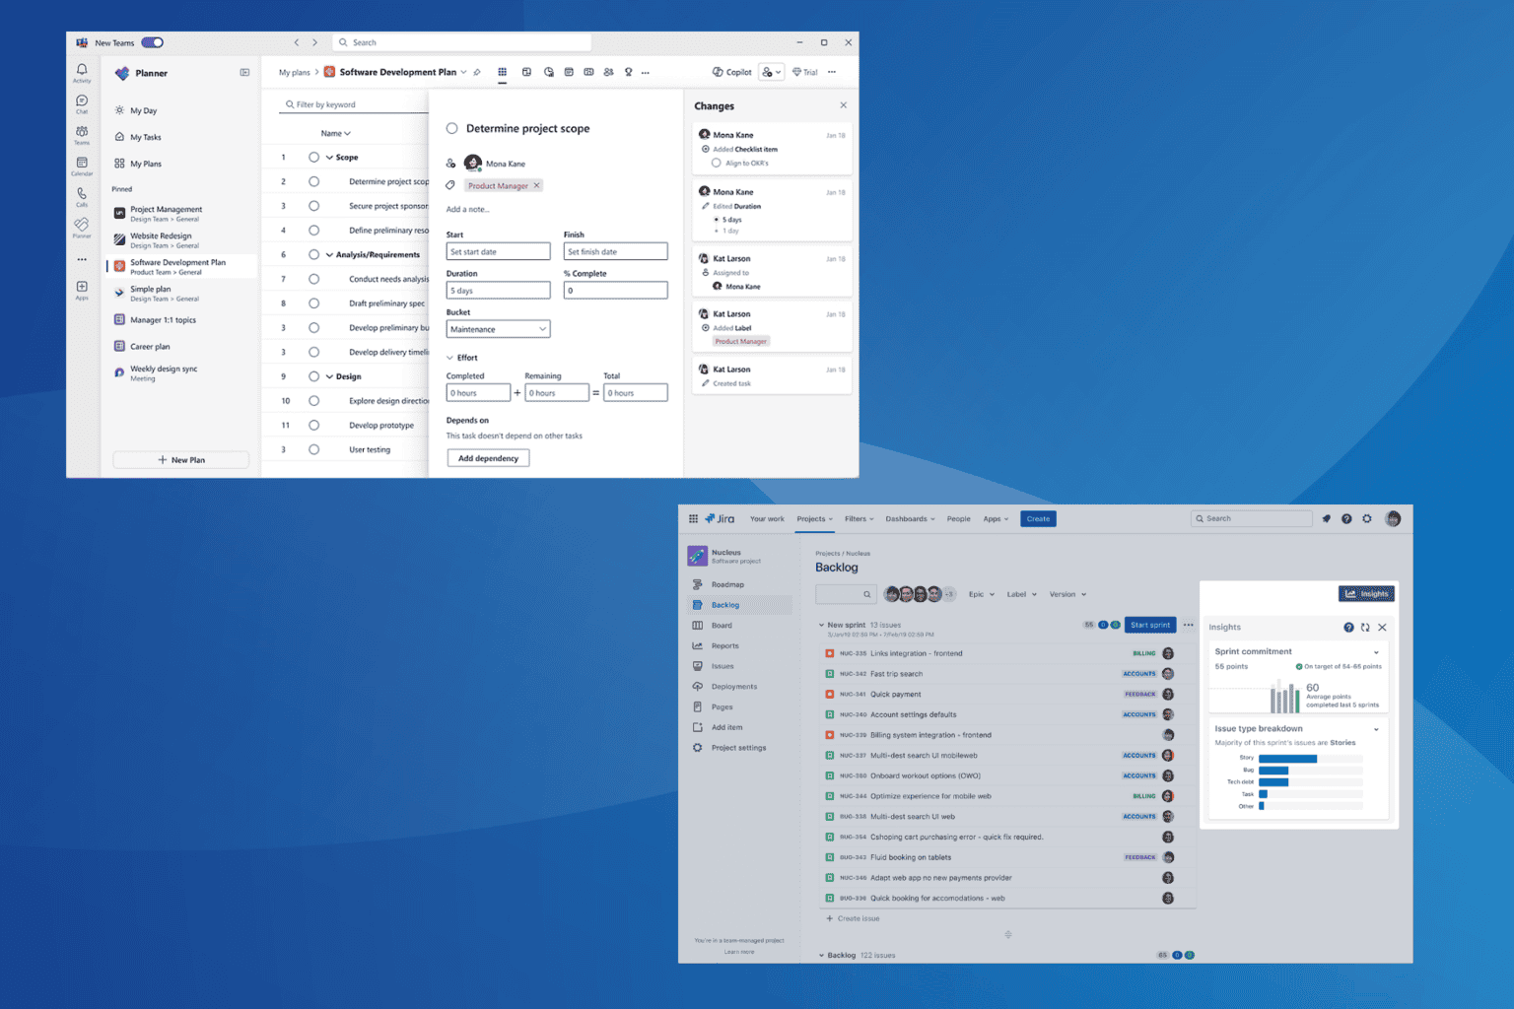The height and width of the screenshot is (1009, 1514).
Task: Mark User testing task complete
Action: tap(313, 449)
